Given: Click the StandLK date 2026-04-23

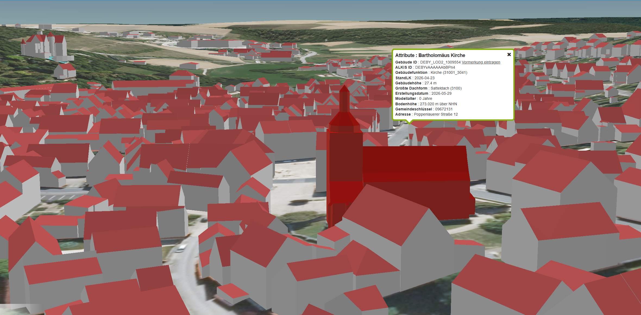Looking at the screenshot, I should coord(424,78).
